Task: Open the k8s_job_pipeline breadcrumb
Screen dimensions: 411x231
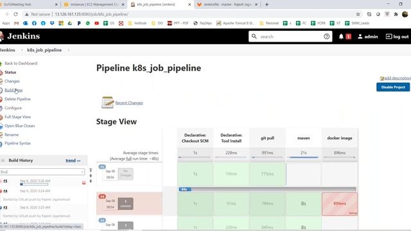Action: (x=44, y=50)
